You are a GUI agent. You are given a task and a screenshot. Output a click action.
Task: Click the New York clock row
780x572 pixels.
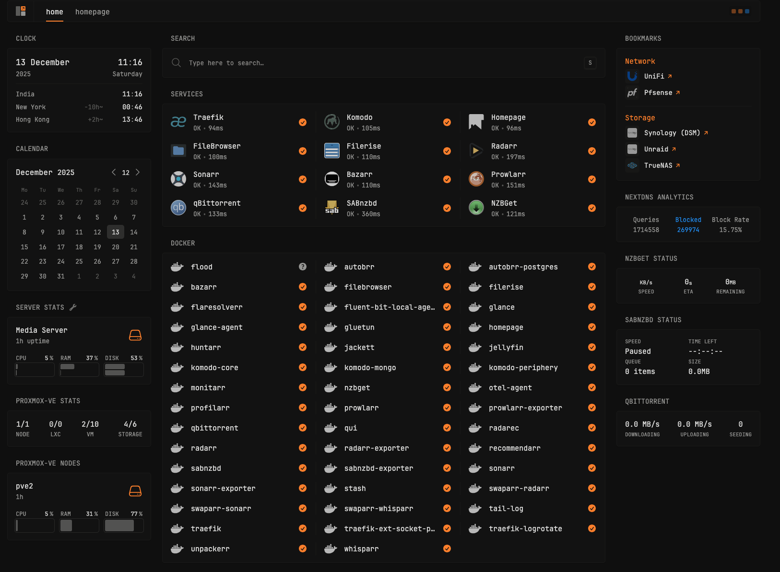[79, 107]
